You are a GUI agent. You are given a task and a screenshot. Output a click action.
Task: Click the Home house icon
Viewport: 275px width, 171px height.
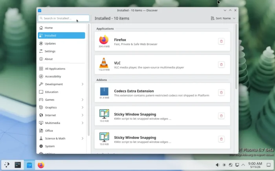click(x=41, y=28)
